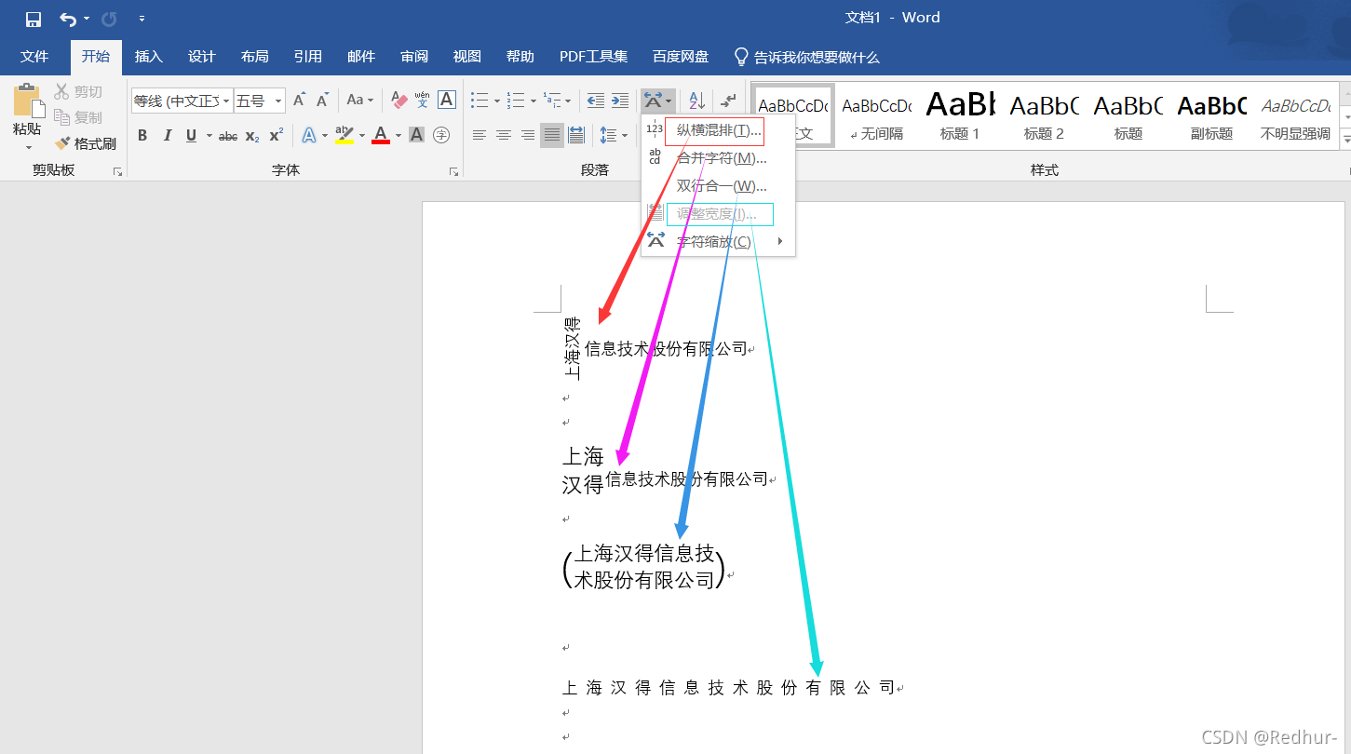Click the 告诉我你想要做什么 search box

tap(807, 57)
